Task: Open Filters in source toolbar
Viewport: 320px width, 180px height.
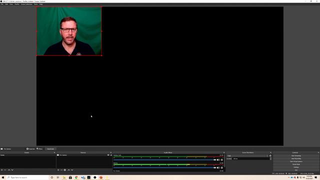Action: [x=39, y=149]
